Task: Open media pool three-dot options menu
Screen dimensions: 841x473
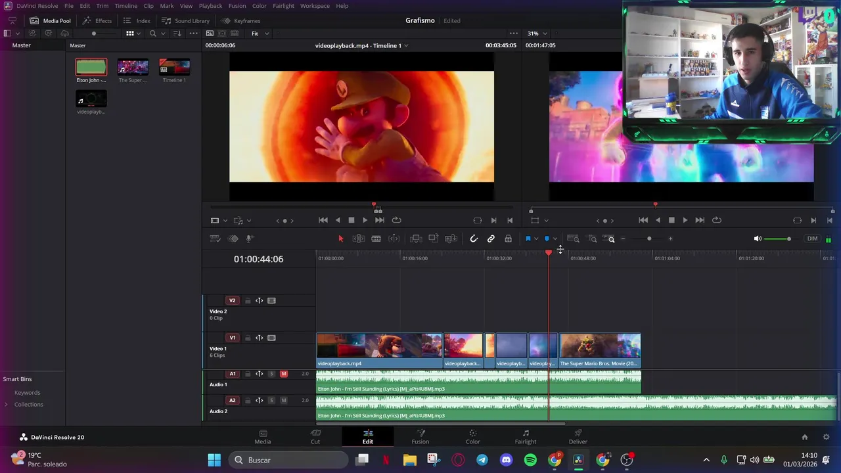Action: click(x=193, y=34)
